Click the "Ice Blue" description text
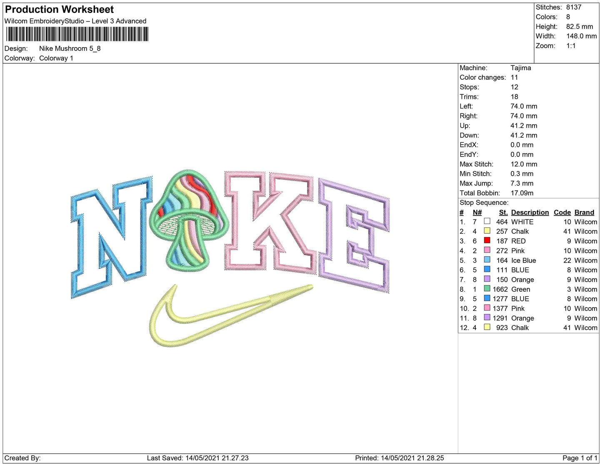The image size is (602, 464). click(524, 260)
